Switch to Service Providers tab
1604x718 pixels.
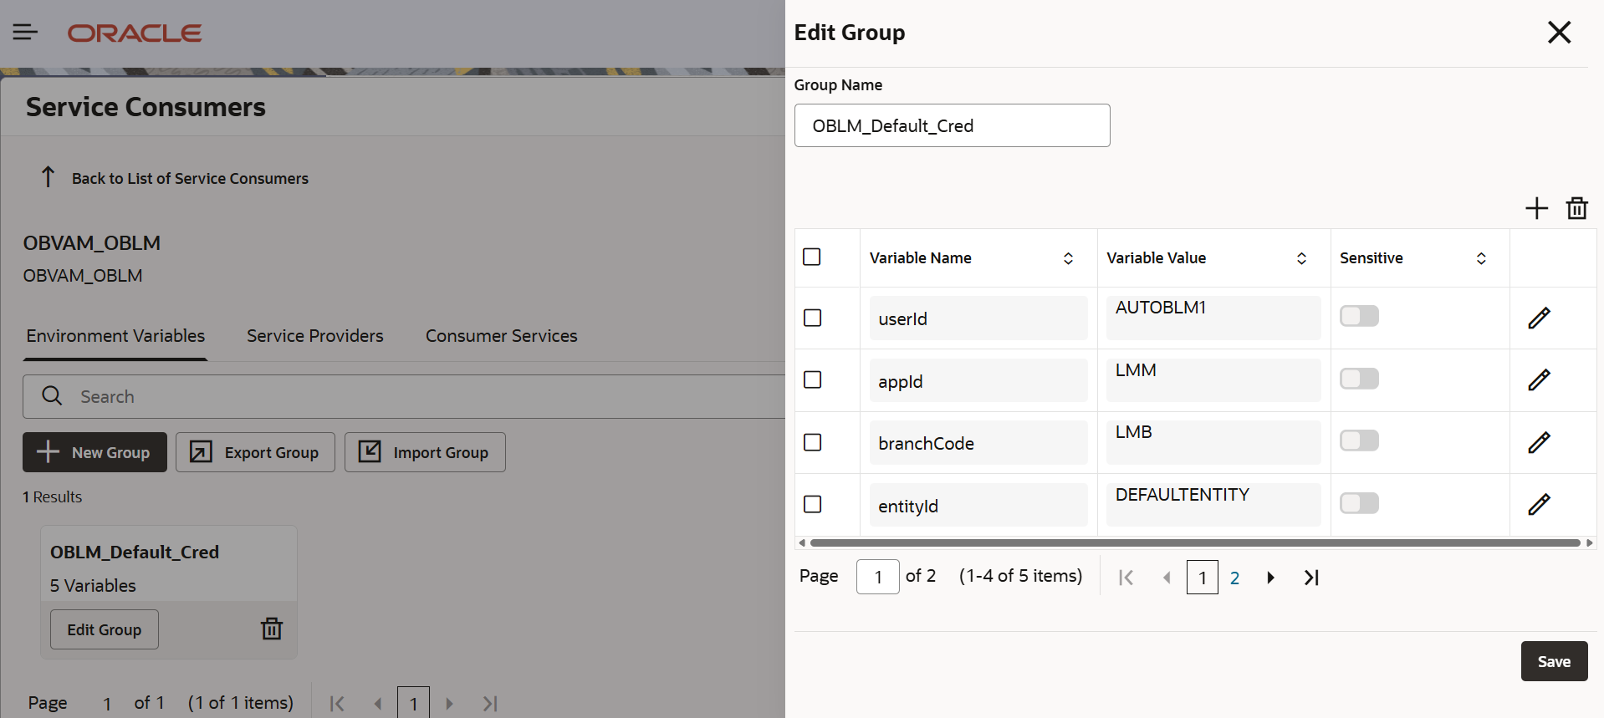coord(315,336)
